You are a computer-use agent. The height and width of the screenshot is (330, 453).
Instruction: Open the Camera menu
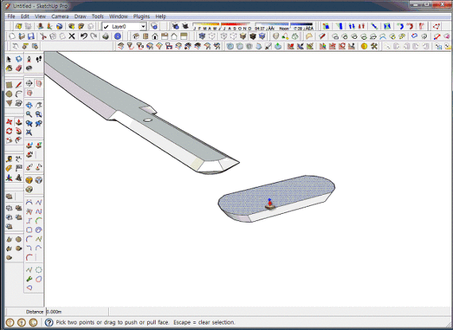pos(60,17)
